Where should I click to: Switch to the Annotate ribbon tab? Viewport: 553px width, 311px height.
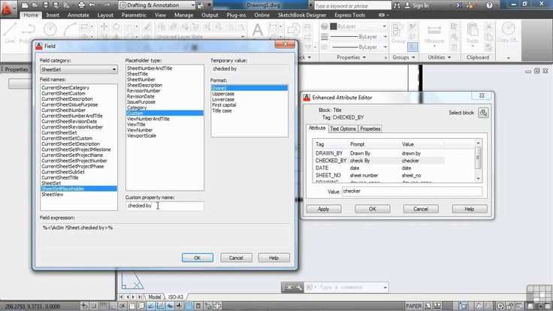tap(78, 15)
